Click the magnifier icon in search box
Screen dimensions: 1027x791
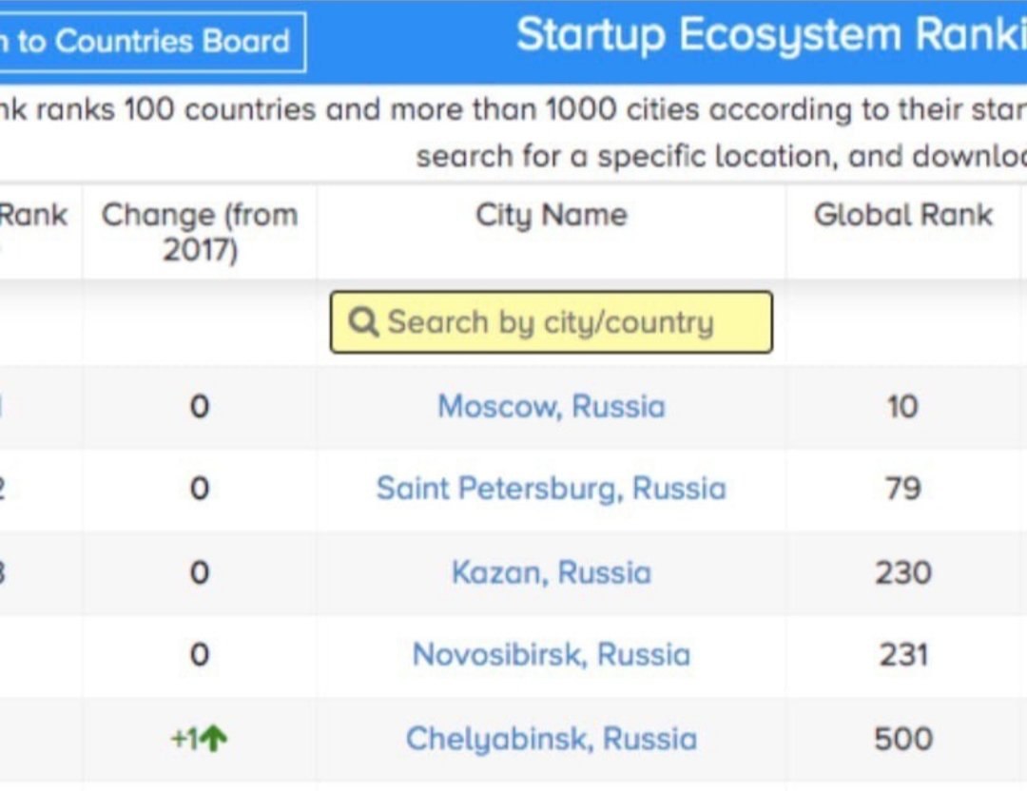coord(363,322)
